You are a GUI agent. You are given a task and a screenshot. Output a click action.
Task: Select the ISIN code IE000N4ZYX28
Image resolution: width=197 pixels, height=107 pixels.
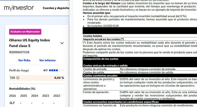(x=19, y=52)
